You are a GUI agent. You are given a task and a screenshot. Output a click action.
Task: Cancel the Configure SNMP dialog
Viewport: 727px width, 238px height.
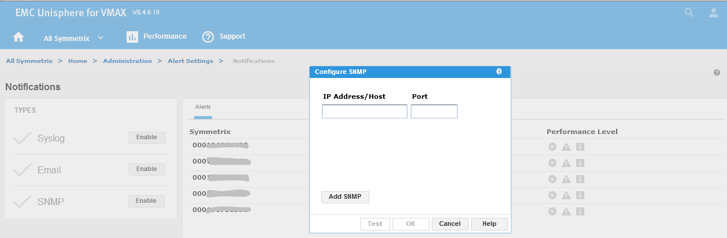click(x=450, y=224)
